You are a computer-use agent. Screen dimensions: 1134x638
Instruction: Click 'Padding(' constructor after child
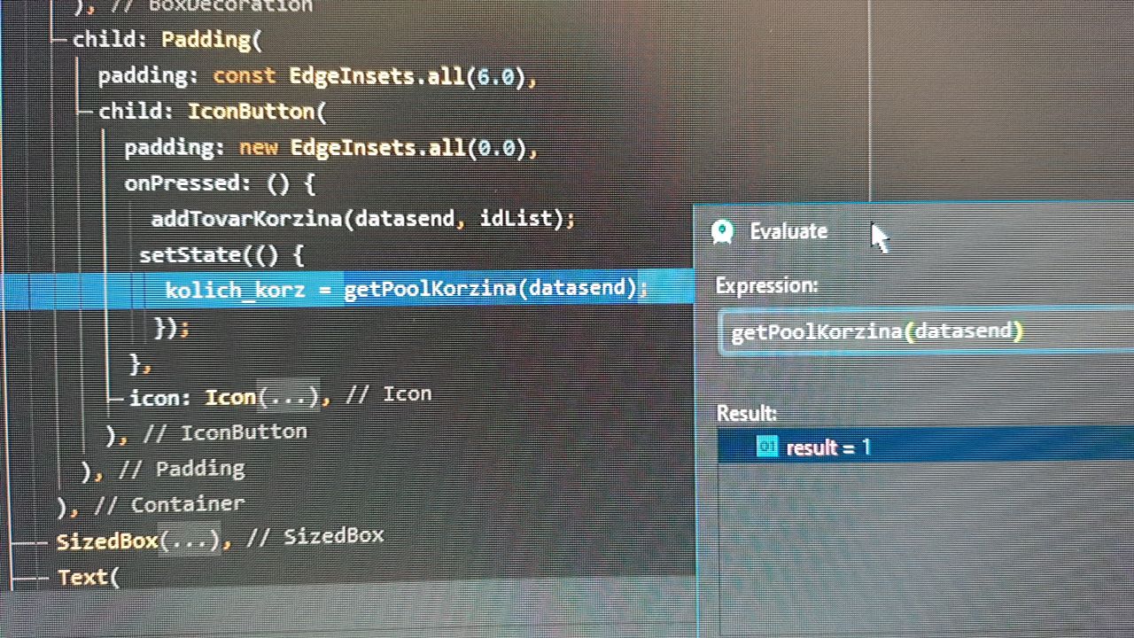click(212, 40)
